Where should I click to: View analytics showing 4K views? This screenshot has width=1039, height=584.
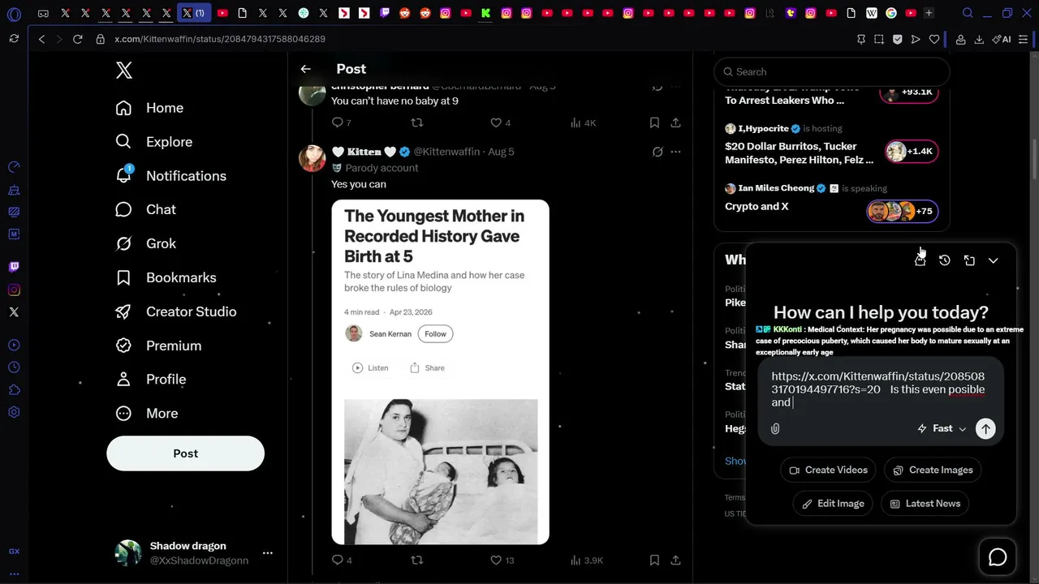tap(584, 122)
